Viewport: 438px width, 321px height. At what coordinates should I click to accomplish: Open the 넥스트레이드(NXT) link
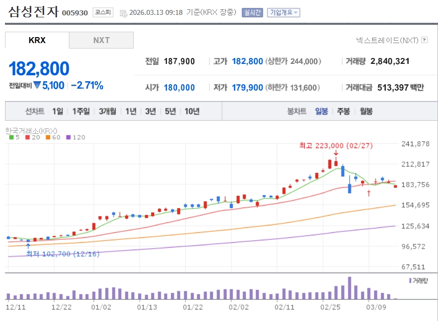387,40
